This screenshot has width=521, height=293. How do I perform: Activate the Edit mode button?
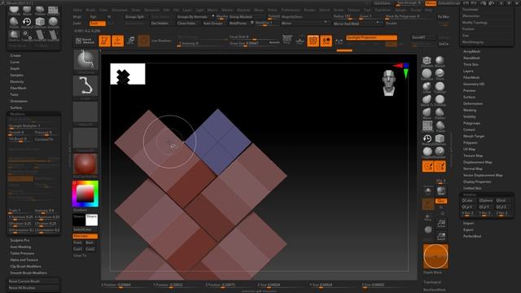(104, 41)
